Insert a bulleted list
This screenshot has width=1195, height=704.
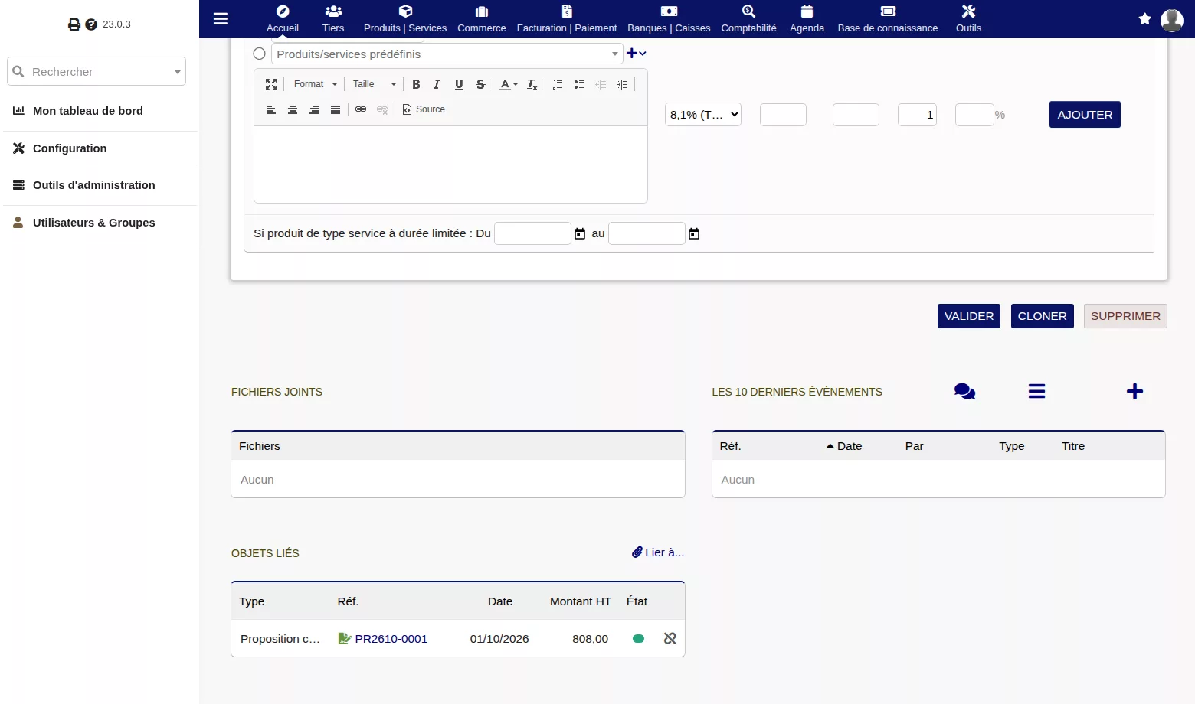click(x=579, y=84)
